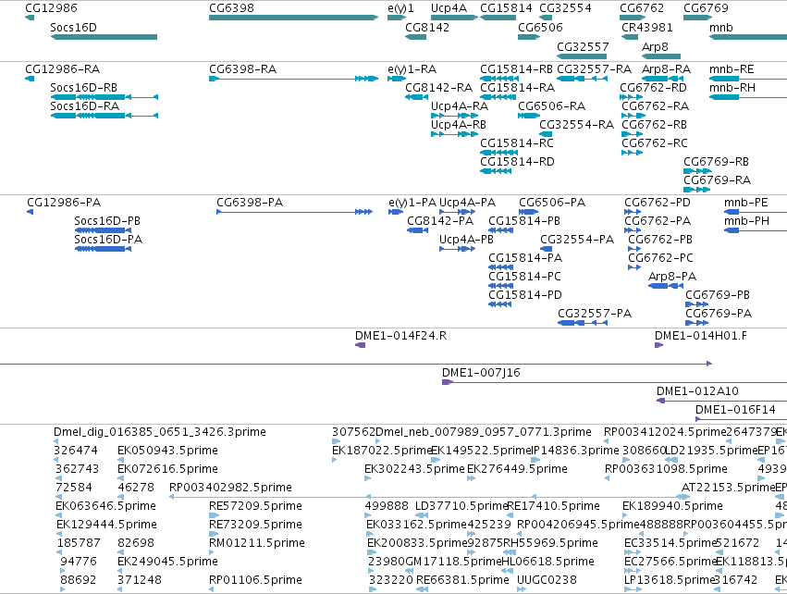Click the Arp8-PA protein label
Image resolution: width=787 pixels, height=594 pixels.
672,276
